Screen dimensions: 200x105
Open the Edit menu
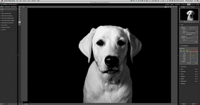(21, 1)
